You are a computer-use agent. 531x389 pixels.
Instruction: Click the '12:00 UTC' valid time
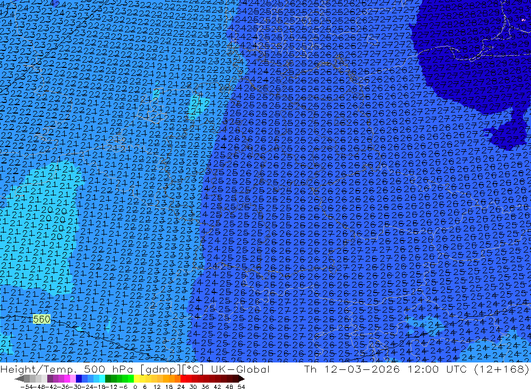click(x=437, y=369)
